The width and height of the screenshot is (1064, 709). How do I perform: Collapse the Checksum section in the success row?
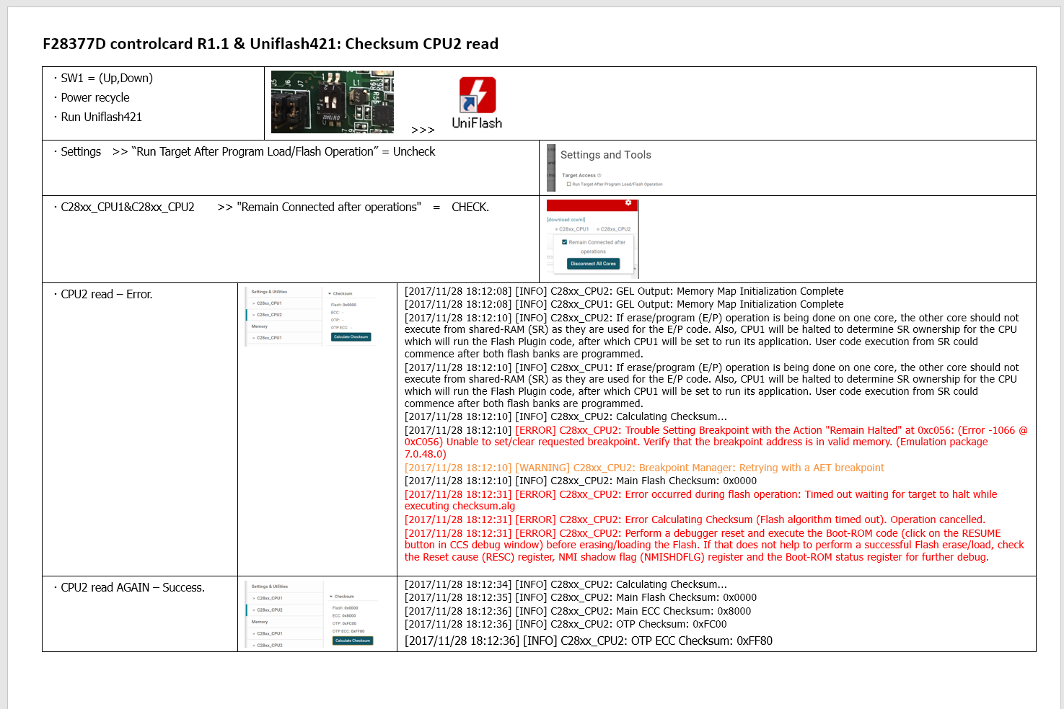(x=331, y=597)
